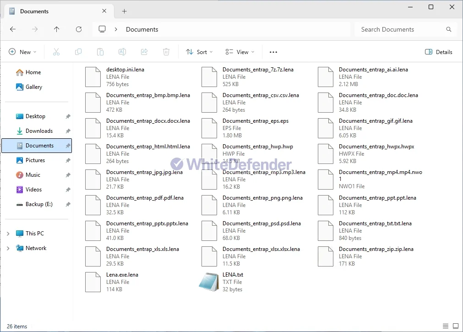Select the Documents tab in title bar
This screenshot has width=463, height=332.
point(55,11)
